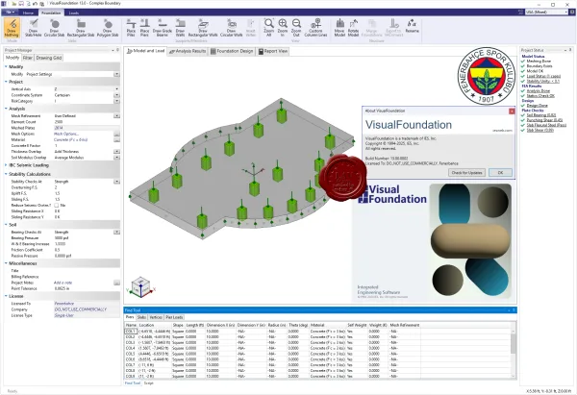Activate the Draw Circular Walls tool
577x395 pixels.
point(231,28)
